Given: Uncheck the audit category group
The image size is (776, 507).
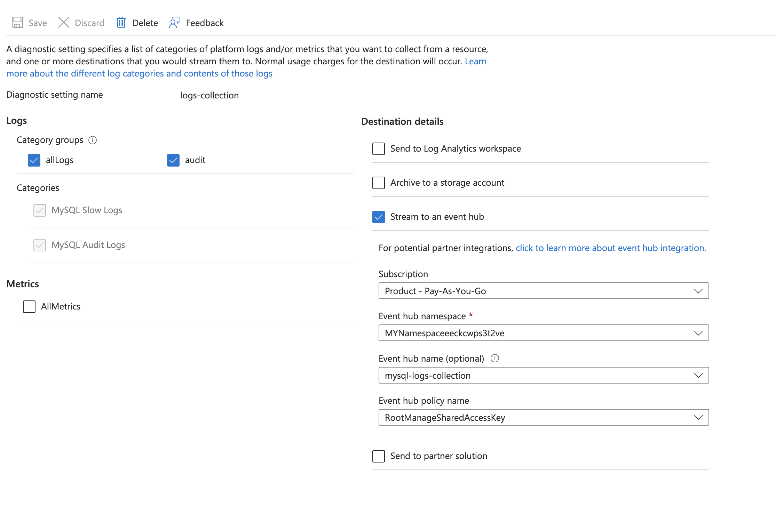Looking at the screenshot, I should coord(173,160).
